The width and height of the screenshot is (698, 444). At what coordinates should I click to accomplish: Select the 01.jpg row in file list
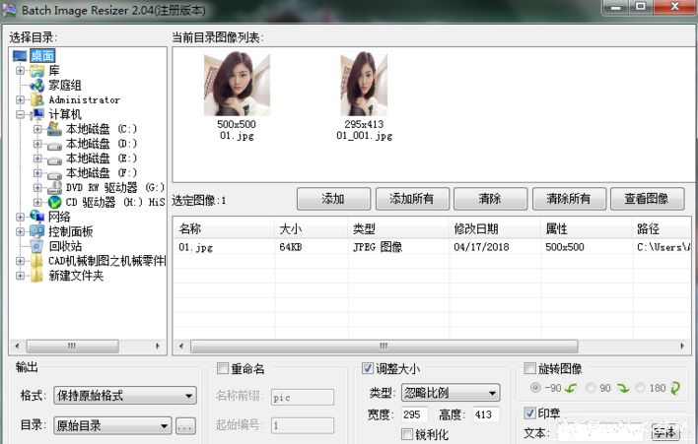[x=432, y=247]
